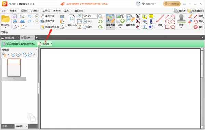The image size is (205, 130).
Task: Click the scanner icon
Action: (x=22, y=21)
